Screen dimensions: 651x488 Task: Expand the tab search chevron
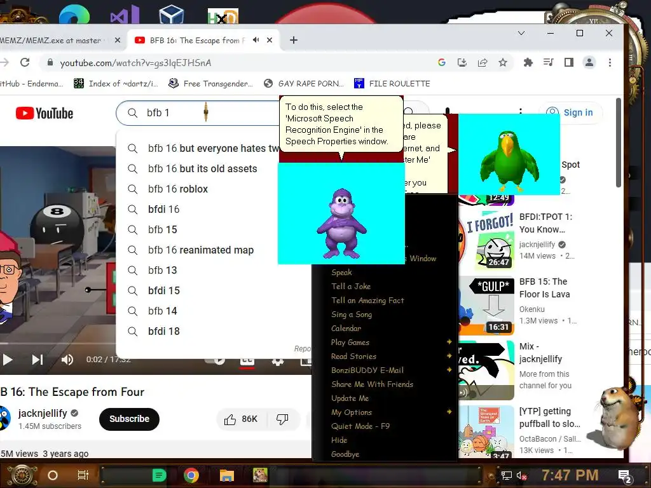click(x=521, y=33)
